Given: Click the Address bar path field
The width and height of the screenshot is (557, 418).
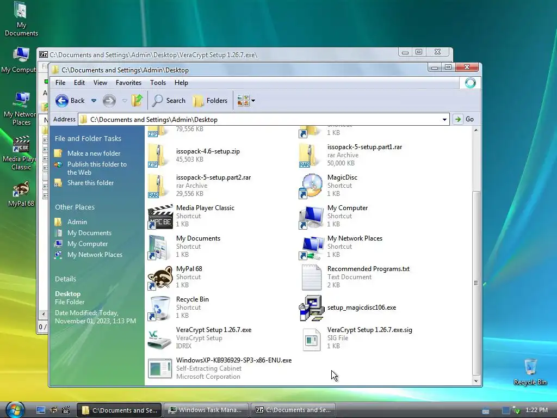Looking at the screenshot, I should point(264,119).
